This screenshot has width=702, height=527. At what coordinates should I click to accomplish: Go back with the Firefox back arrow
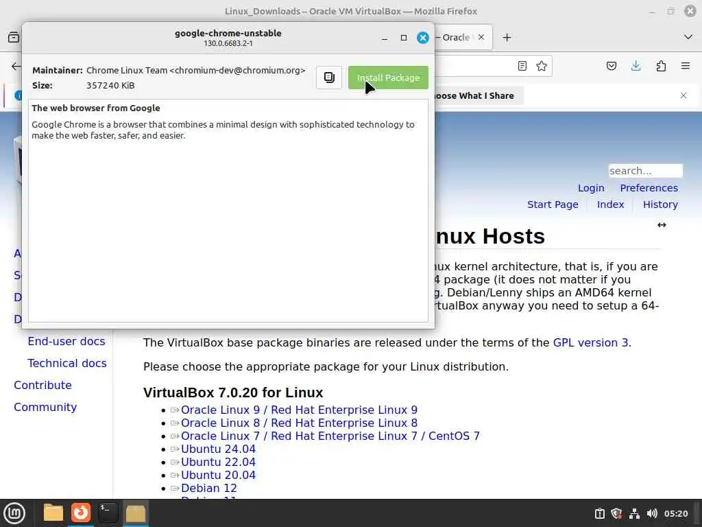coord(16,67)
